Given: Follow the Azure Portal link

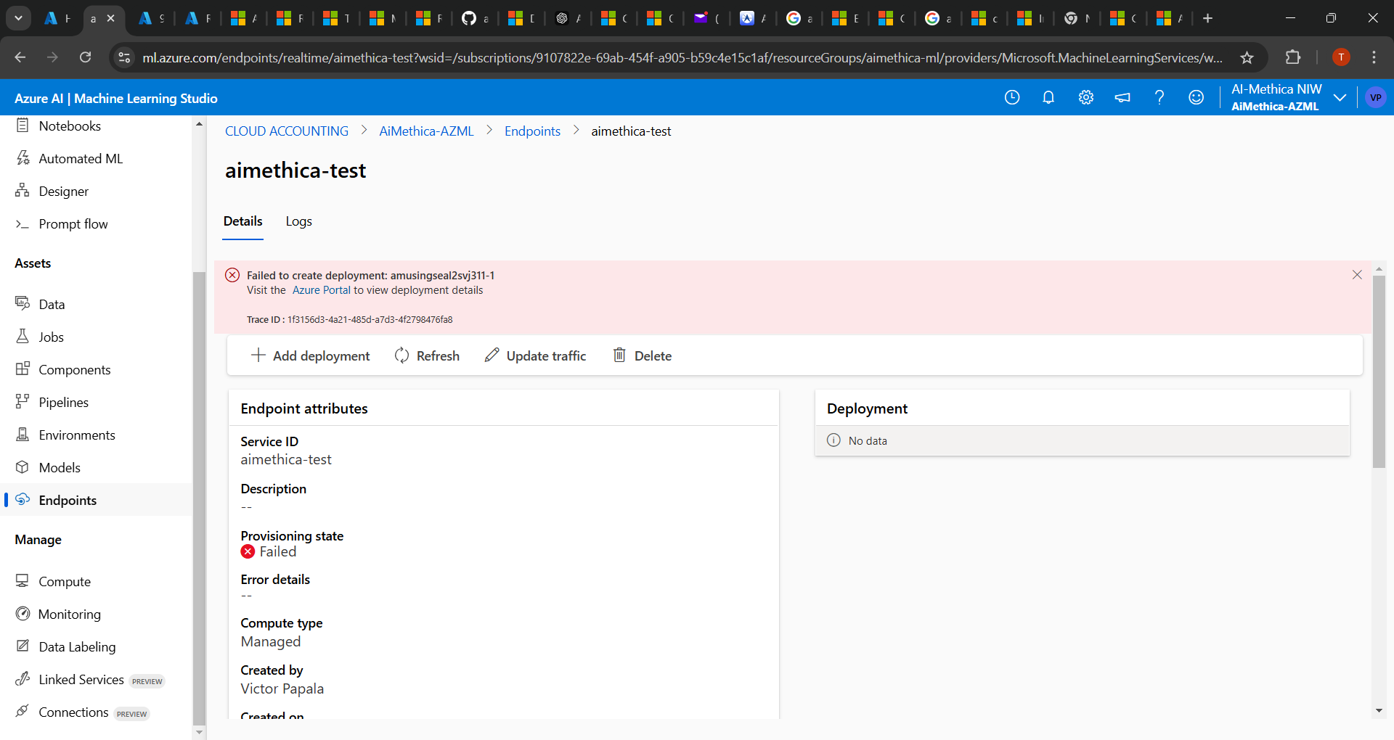Looking at the screenshot, I should click(x=322, y=290).
